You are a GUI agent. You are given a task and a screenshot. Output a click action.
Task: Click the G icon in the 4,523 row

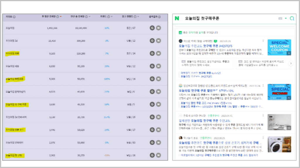pyautogui.click(x=152, y=92)
